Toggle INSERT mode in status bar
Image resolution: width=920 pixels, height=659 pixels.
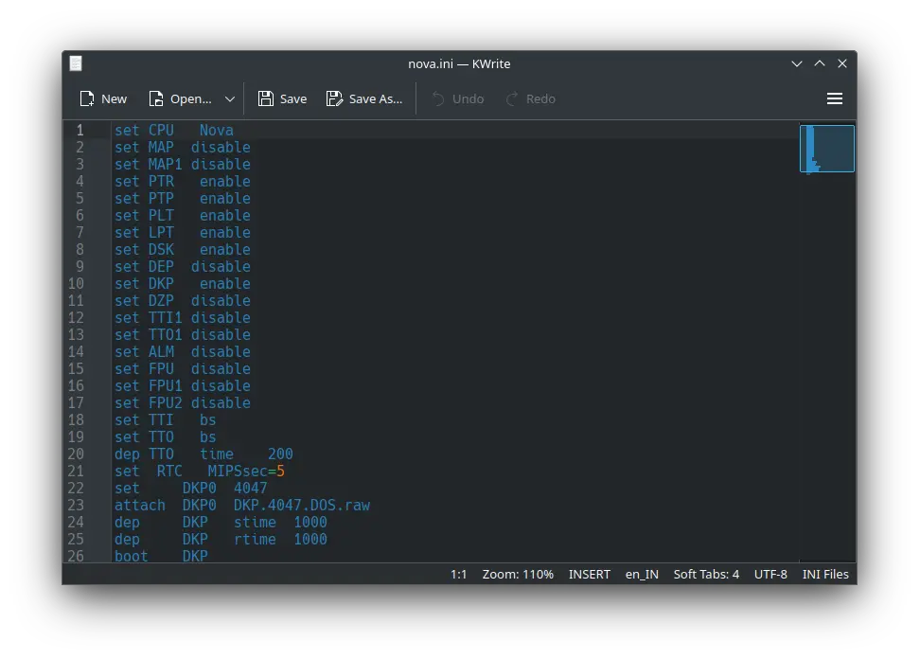click(589, 574)
